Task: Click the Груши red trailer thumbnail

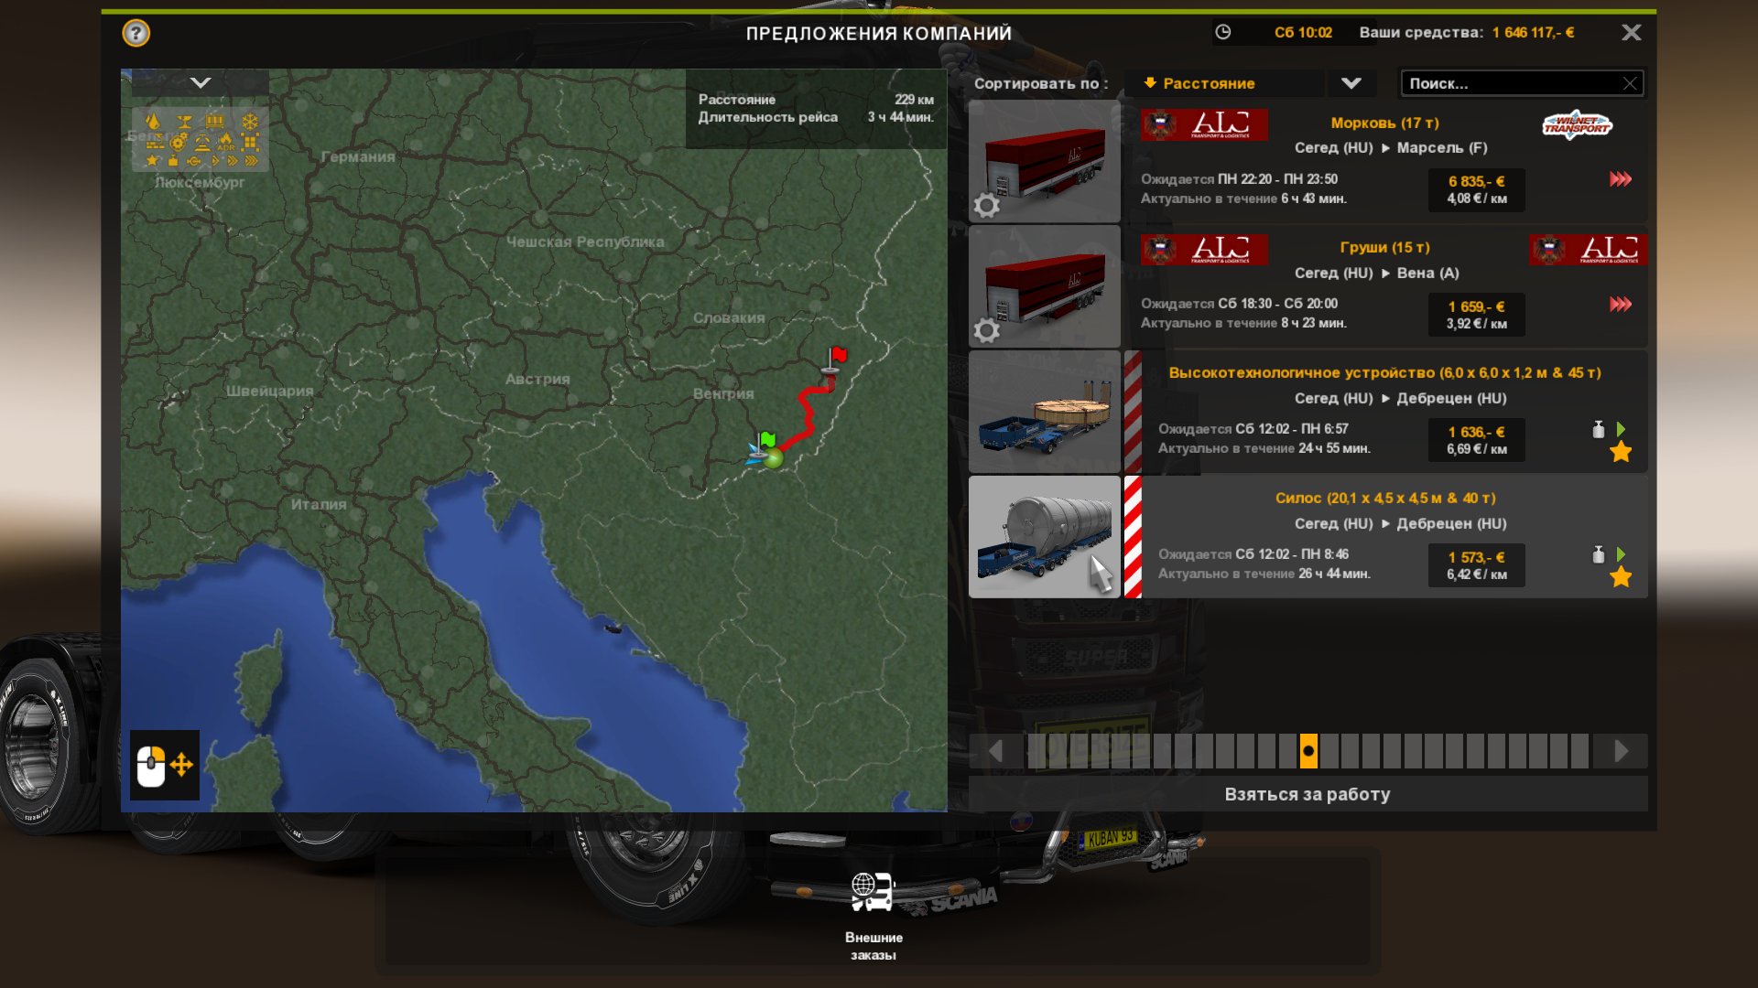Action: 1044,286
